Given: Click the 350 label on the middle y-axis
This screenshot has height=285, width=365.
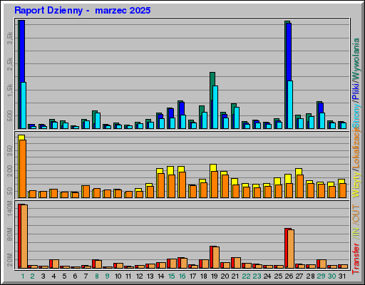Looking at the screenshot, I should tap(10, 150).
